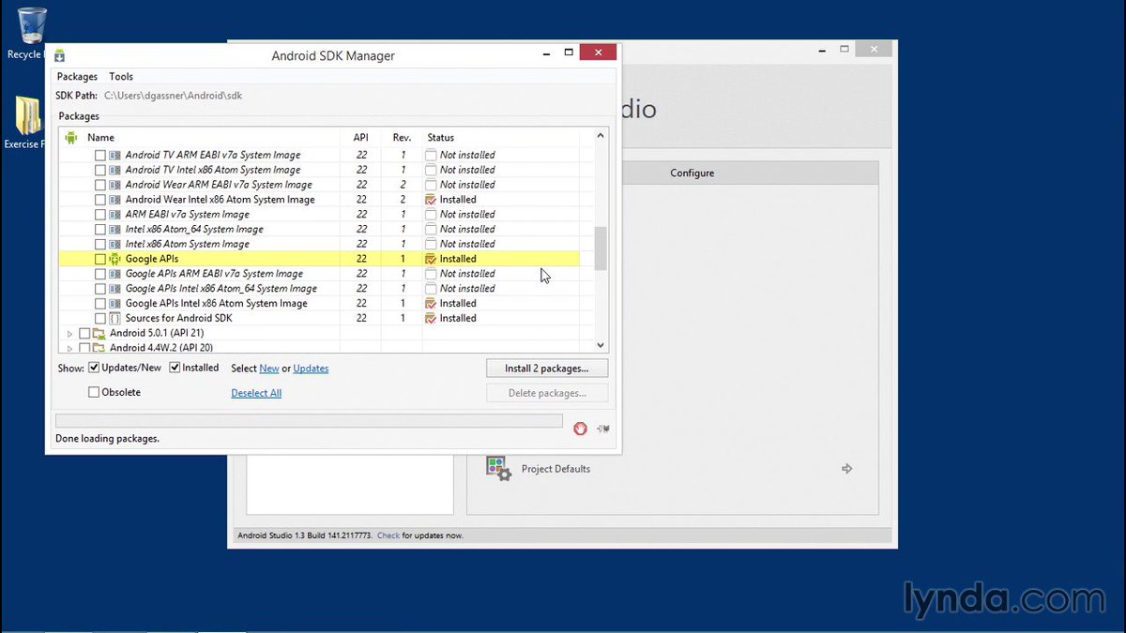
Task: Enable the Obsolete packages checkbox
Action: pyautogui.click(x=94, y=392)
